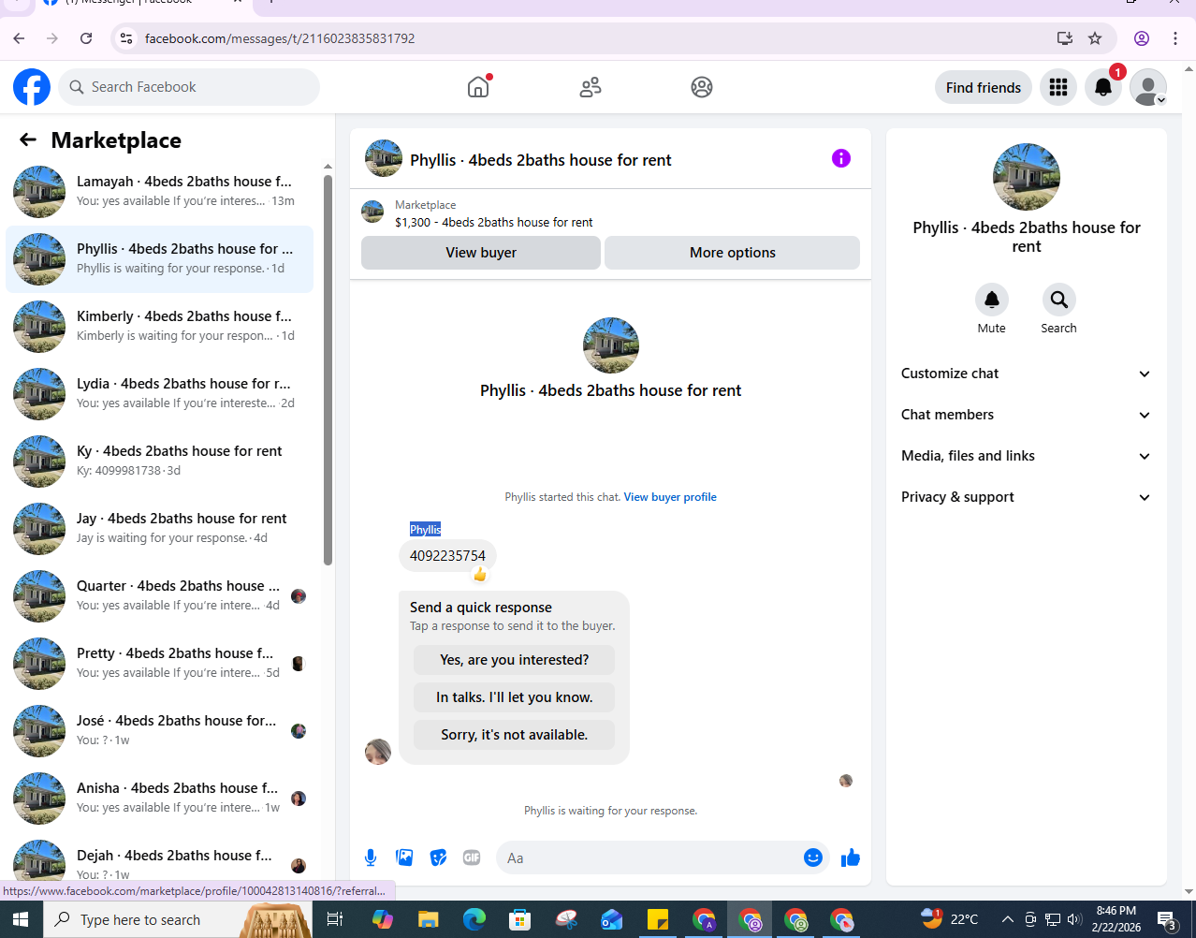Image resolution: width=1196 pixels, height=938 pixels.
Task: Click the View buyer button
Action: tap(481, 253)
